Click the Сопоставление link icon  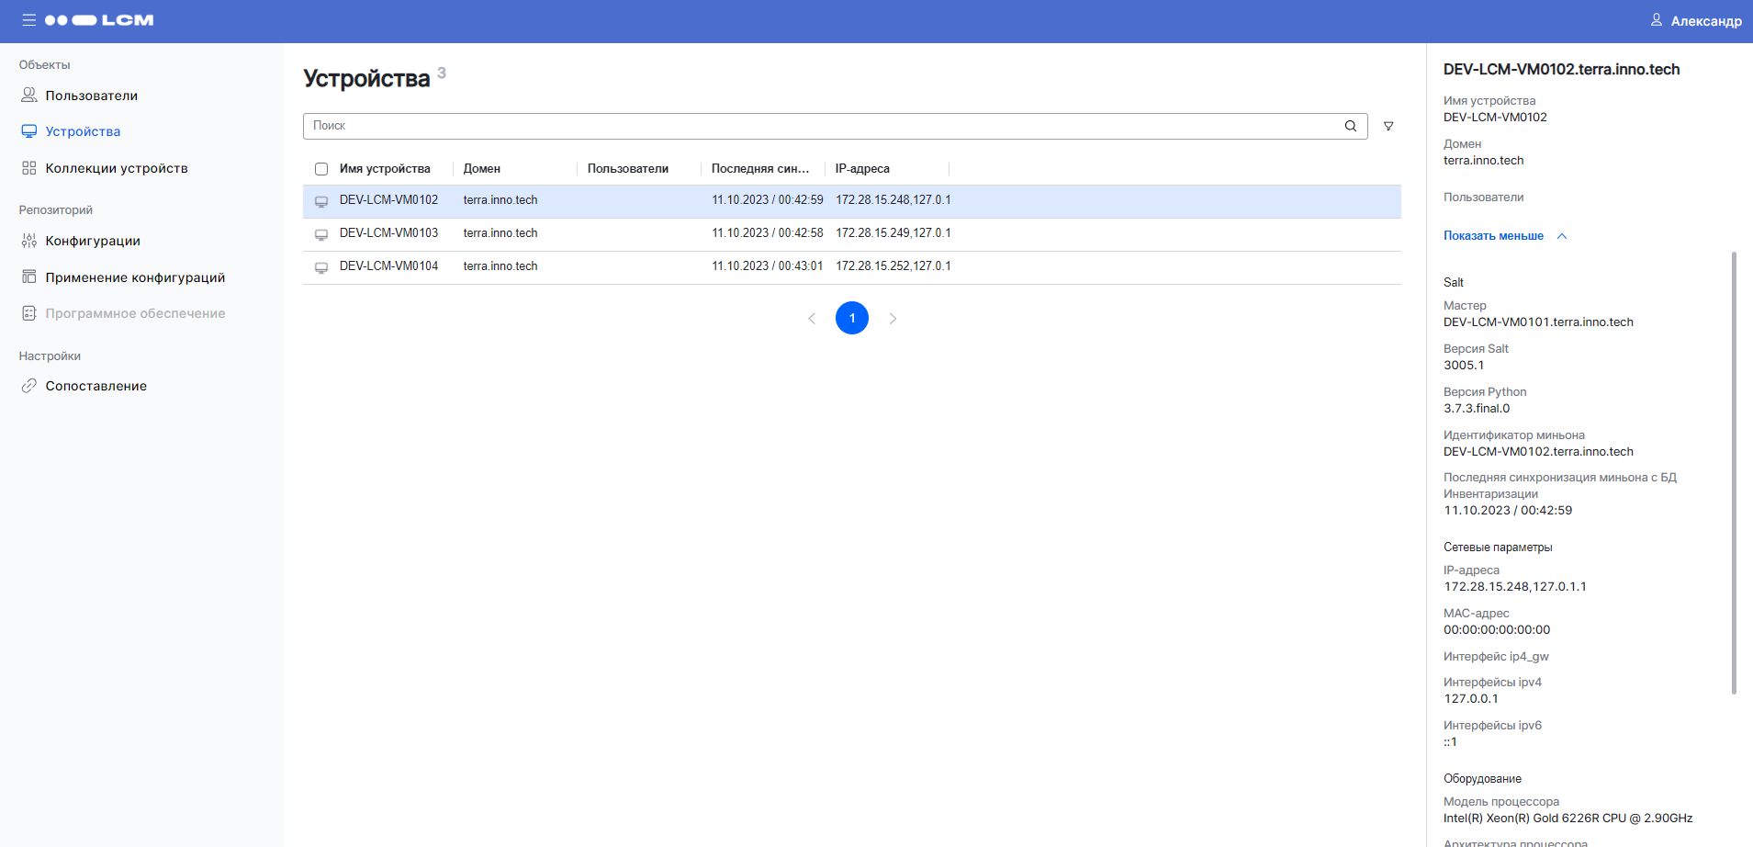[x=29, y=386]
